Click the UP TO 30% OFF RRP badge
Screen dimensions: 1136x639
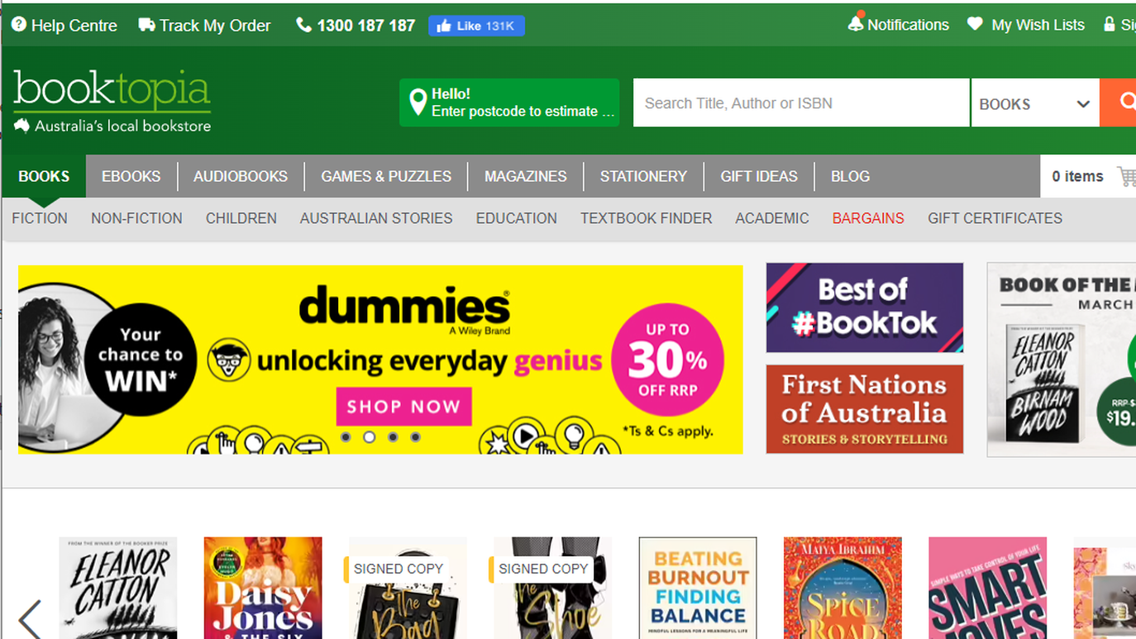point(667,360)
